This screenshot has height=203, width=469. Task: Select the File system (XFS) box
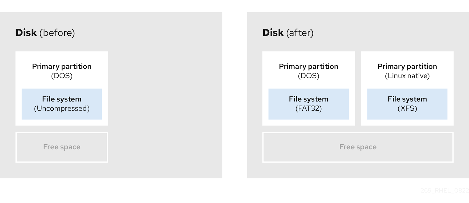point(407,104)
